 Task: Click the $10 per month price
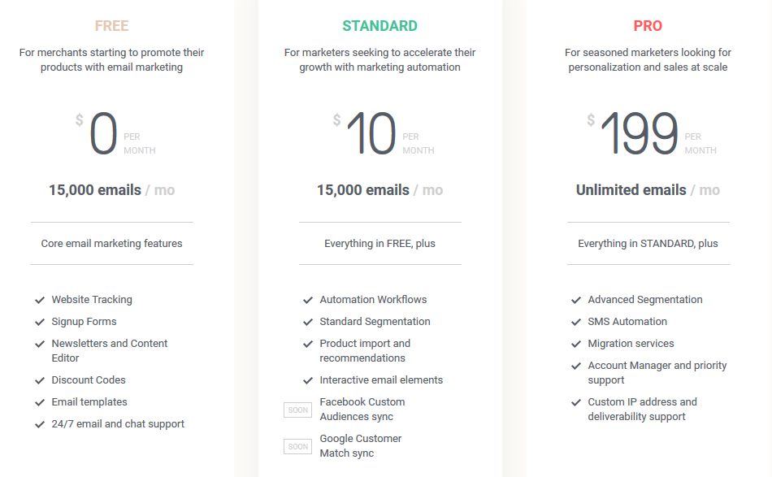click(371, 134)
